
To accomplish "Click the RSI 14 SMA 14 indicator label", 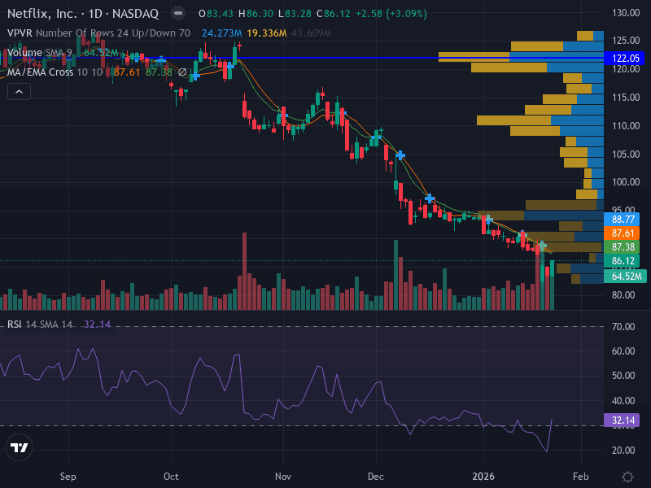I will [x=40, y=324].
